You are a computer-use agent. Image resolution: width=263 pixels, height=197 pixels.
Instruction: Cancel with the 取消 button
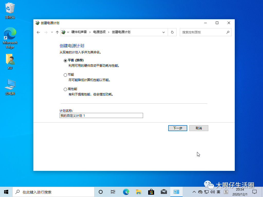tap(199, 128)
